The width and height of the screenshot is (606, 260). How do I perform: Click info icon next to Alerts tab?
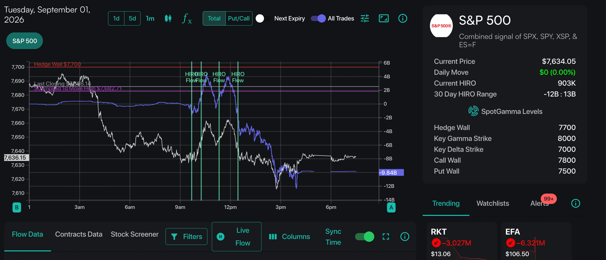tap(576, 203)
